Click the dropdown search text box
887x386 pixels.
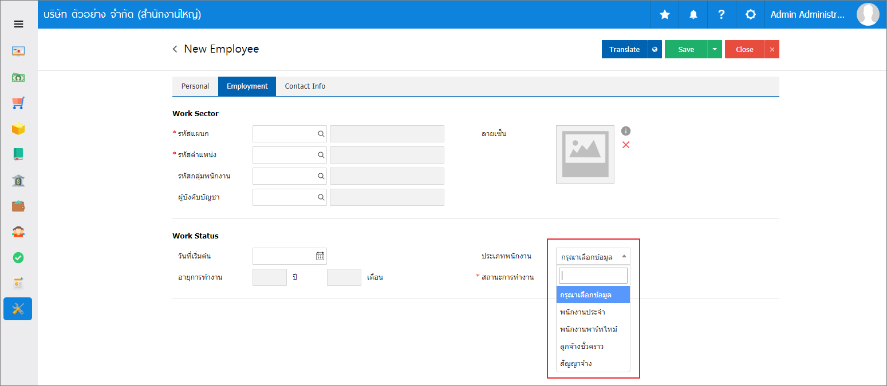593,276
